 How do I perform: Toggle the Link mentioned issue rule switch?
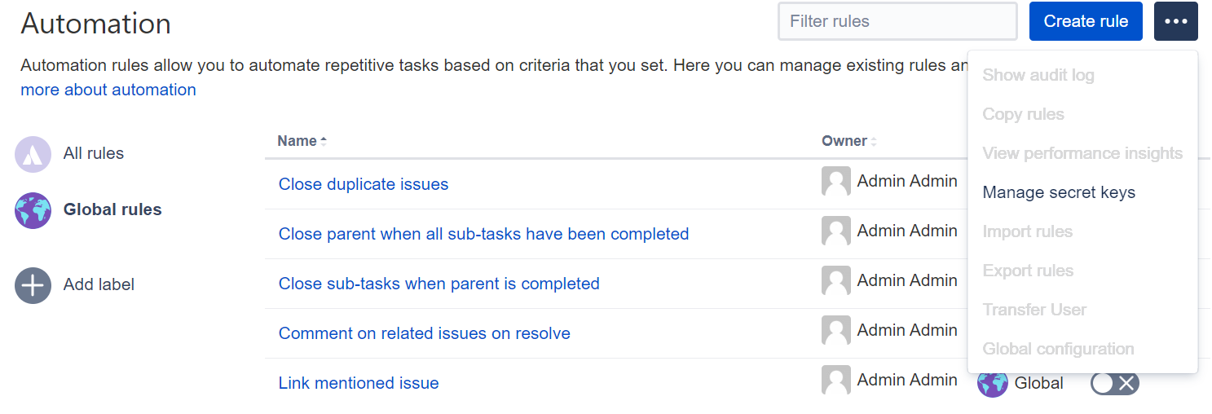point(1114,383)
